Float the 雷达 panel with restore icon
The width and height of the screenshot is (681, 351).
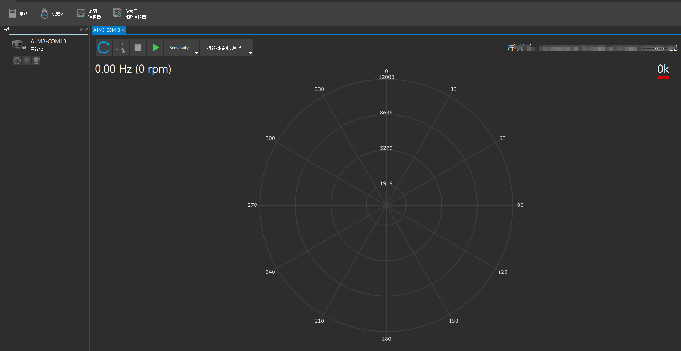pos(81,29)
